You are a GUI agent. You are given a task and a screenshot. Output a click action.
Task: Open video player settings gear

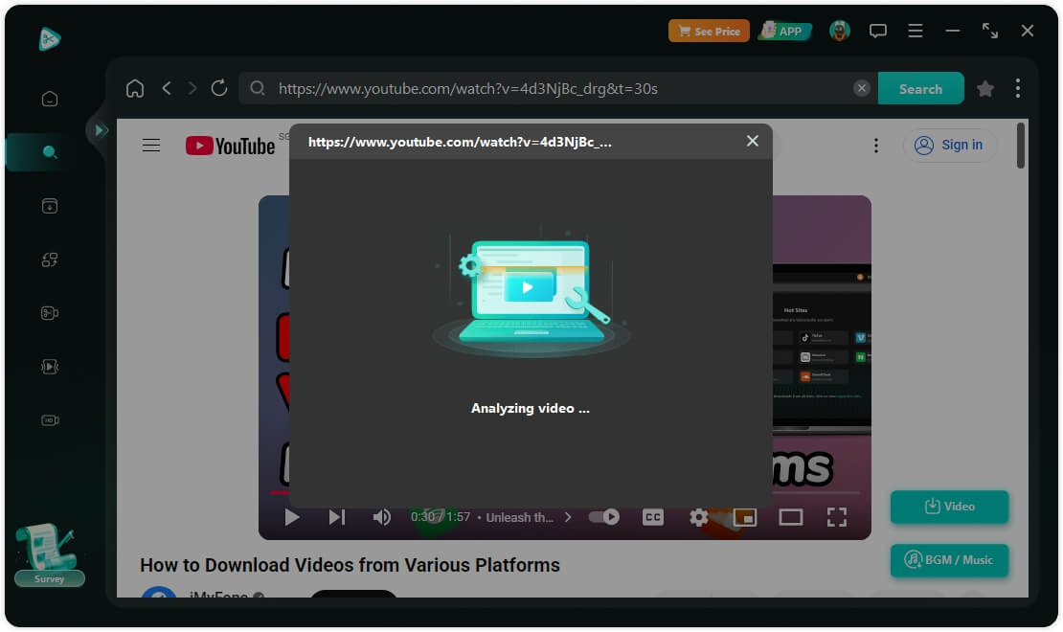(699, 517)
